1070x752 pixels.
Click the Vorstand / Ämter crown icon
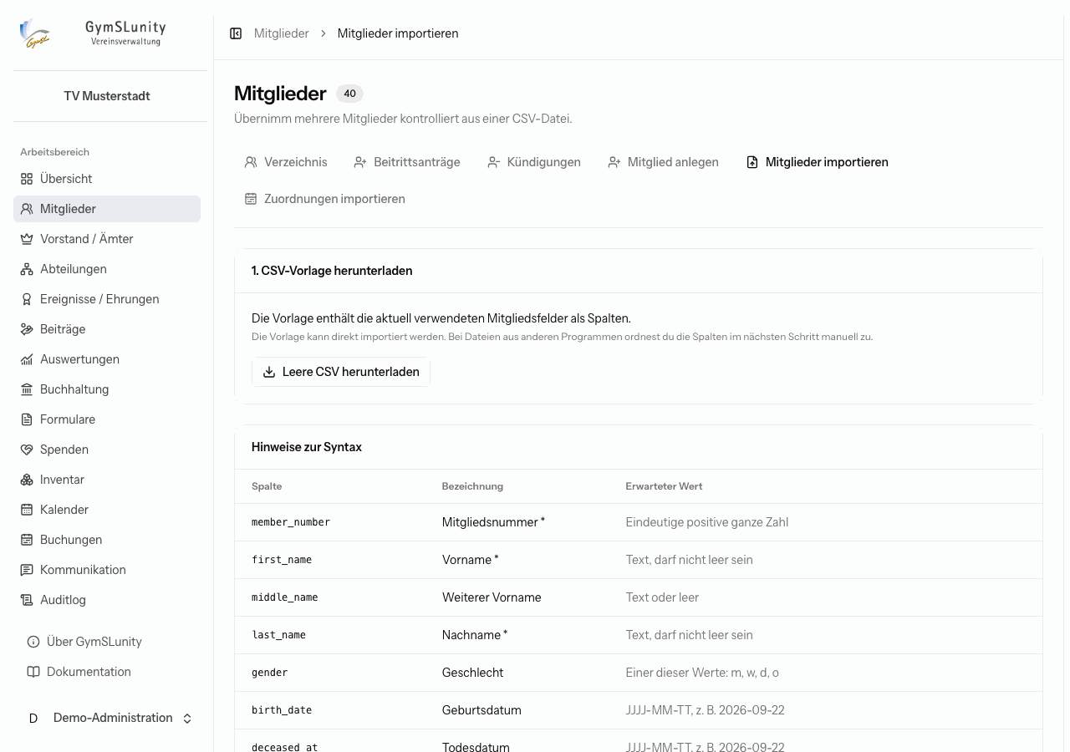point(27,239)
